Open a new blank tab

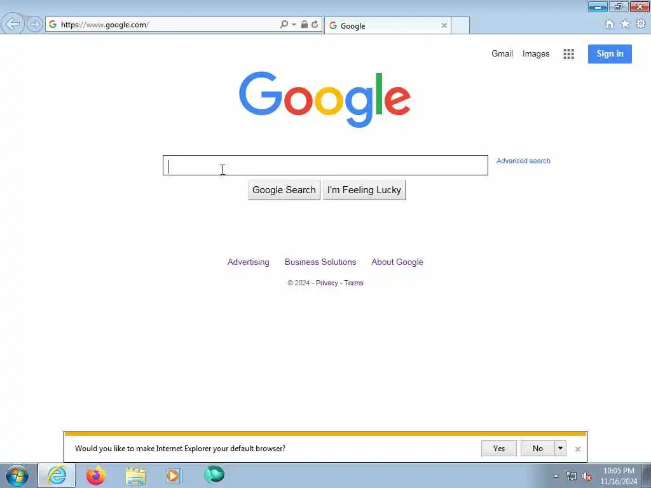pyautogui.click(x=460, y=25)
